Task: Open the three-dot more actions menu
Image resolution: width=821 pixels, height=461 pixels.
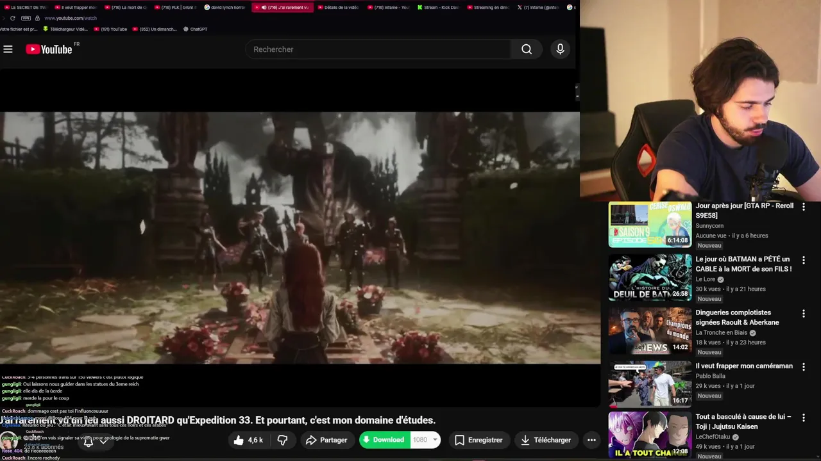Action: pos(591,440)
